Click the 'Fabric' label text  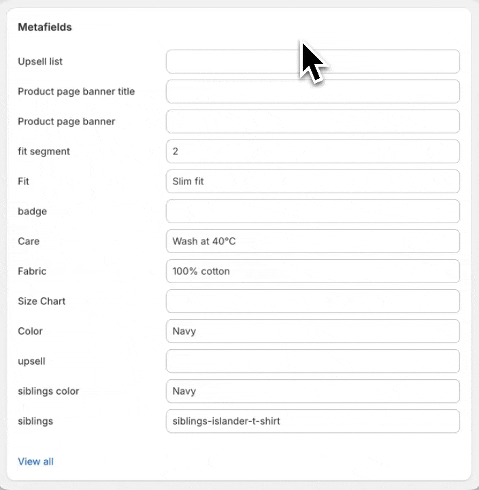32,271
